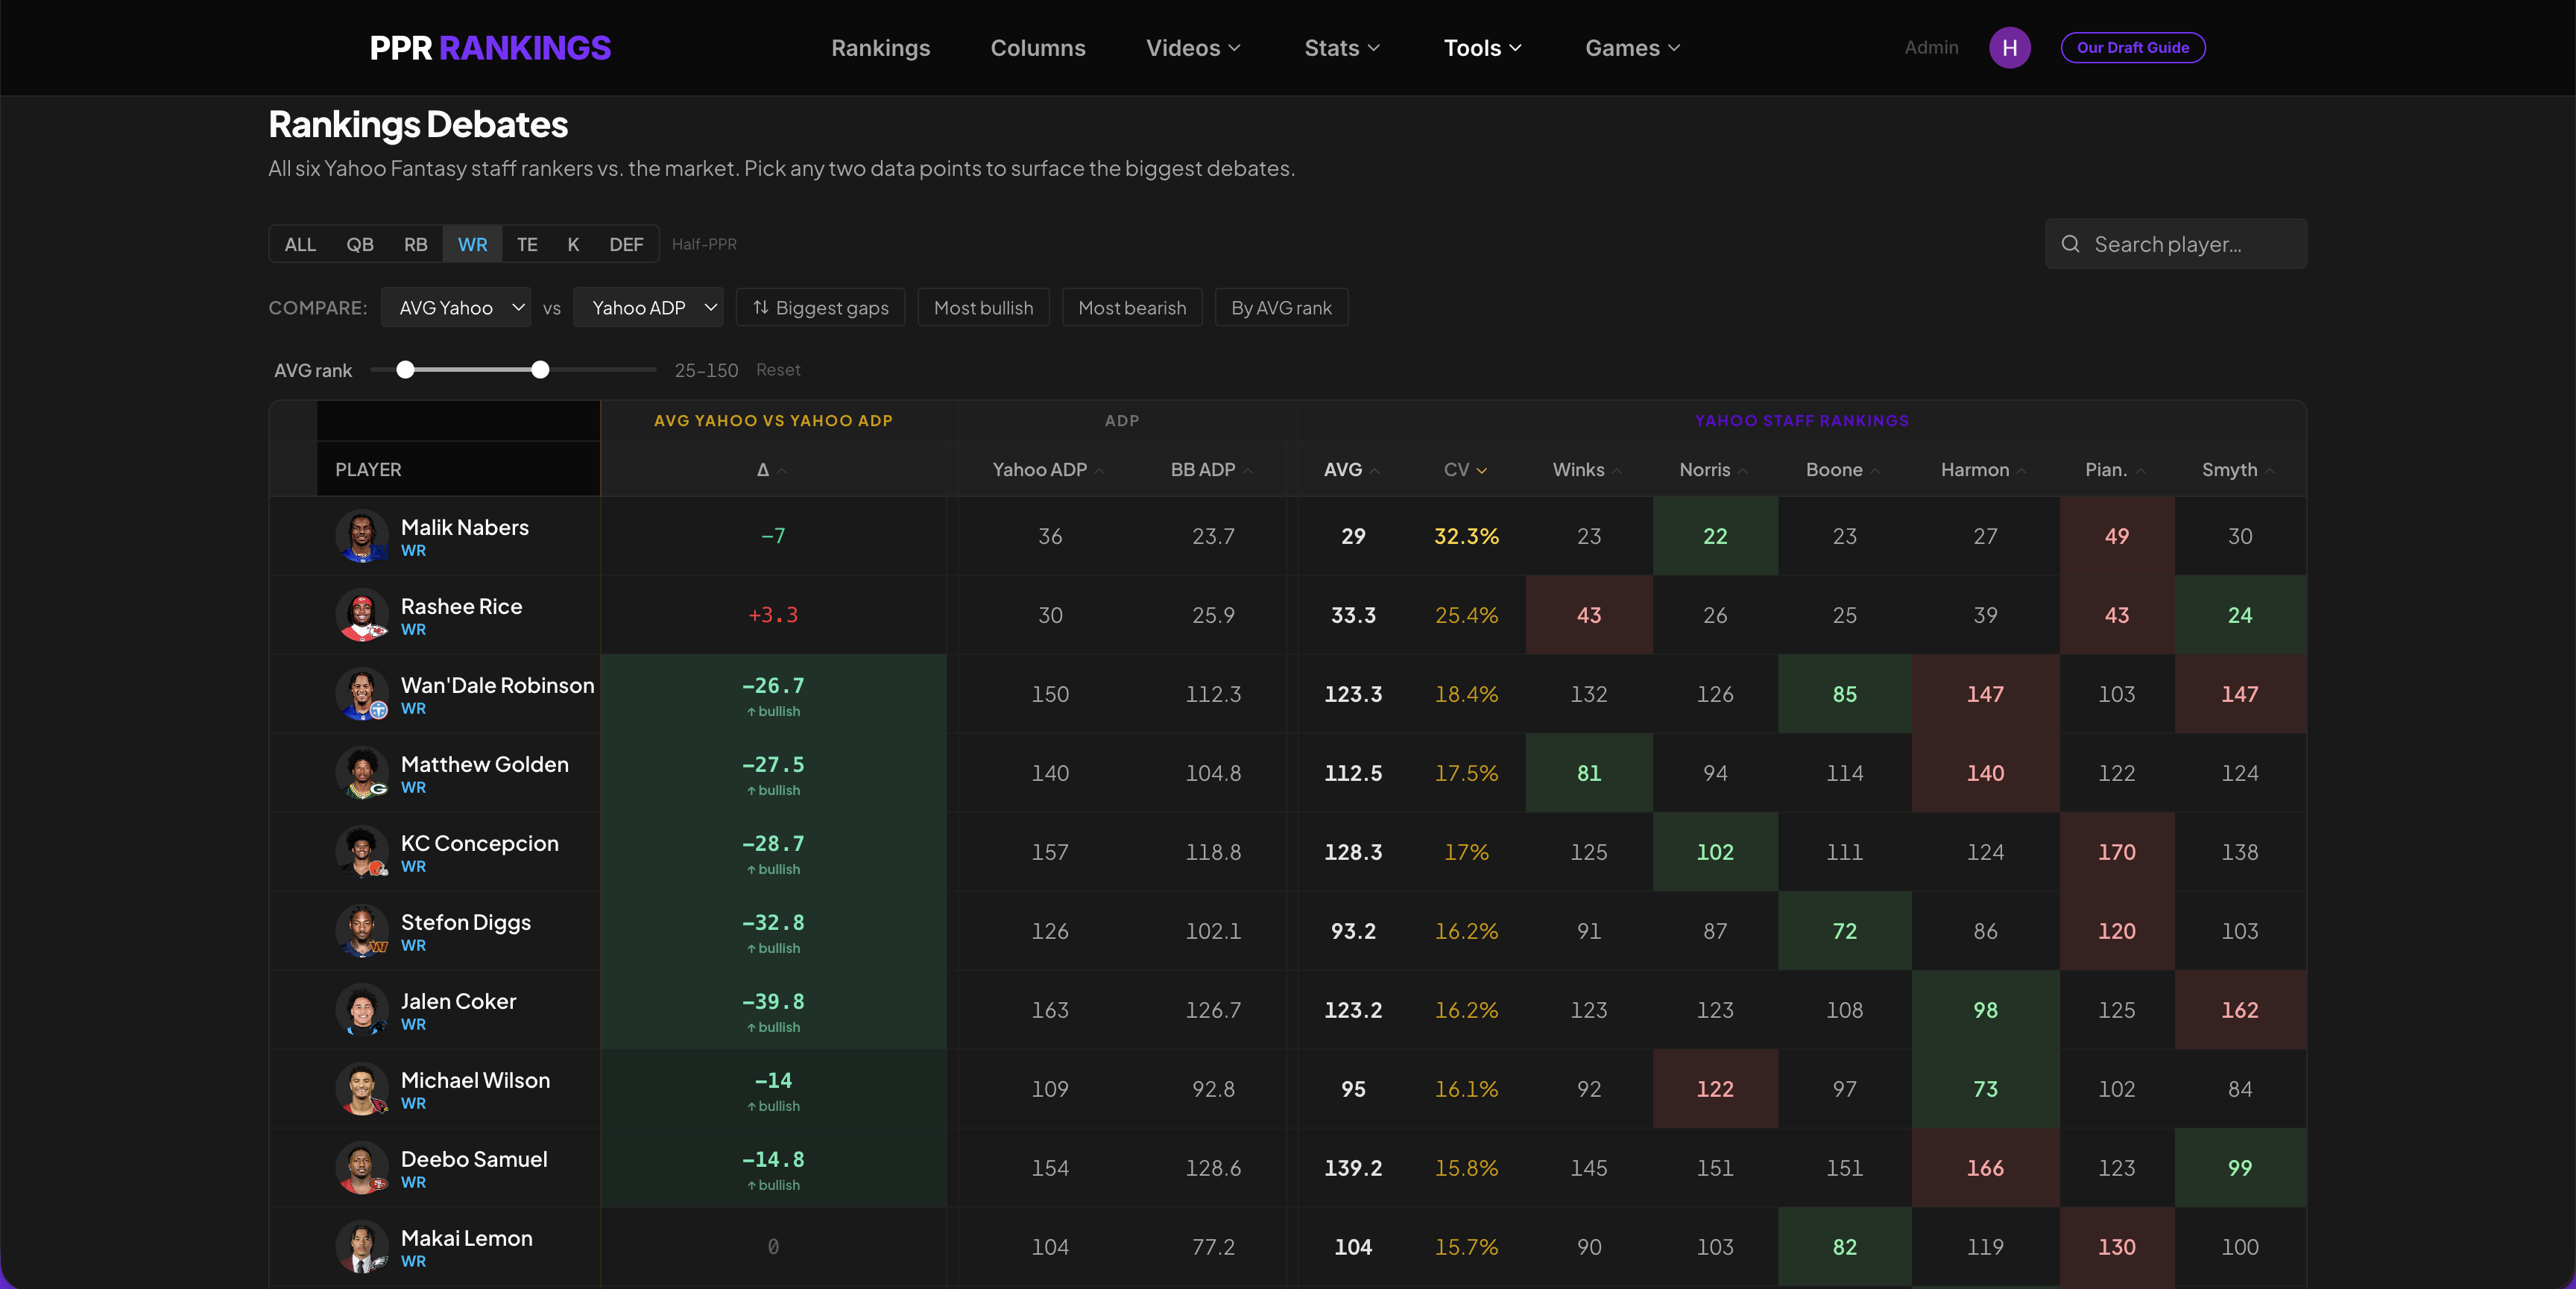Viewport: 2576px width, 1289px height.
Task: Open the Tools dropdown menu
Action: (1482, 48)
